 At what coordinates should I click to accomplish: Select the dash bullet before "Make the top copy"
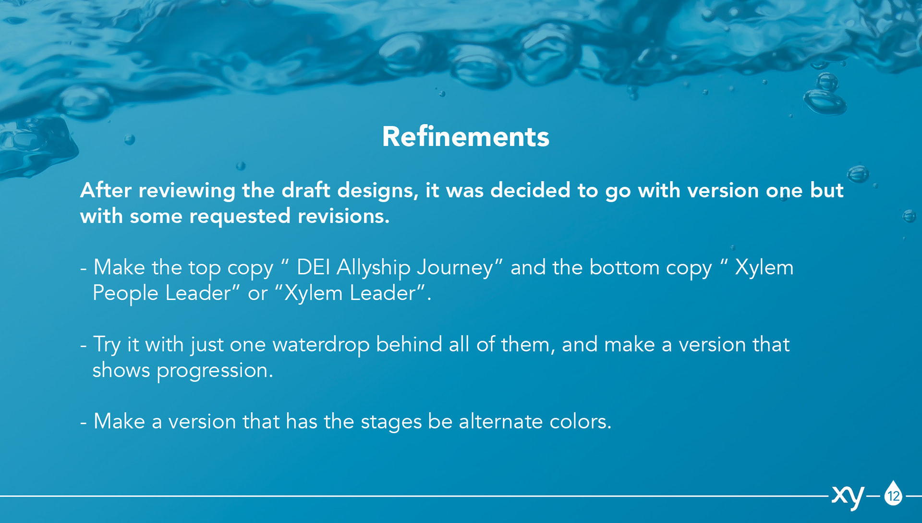coord(84,268)
